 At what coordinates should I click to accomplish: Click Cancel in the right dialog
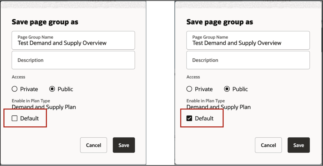(268, 145)
